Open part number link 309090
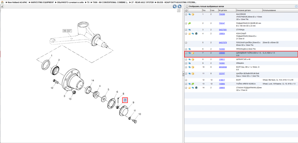 click(x=222, y=53)
